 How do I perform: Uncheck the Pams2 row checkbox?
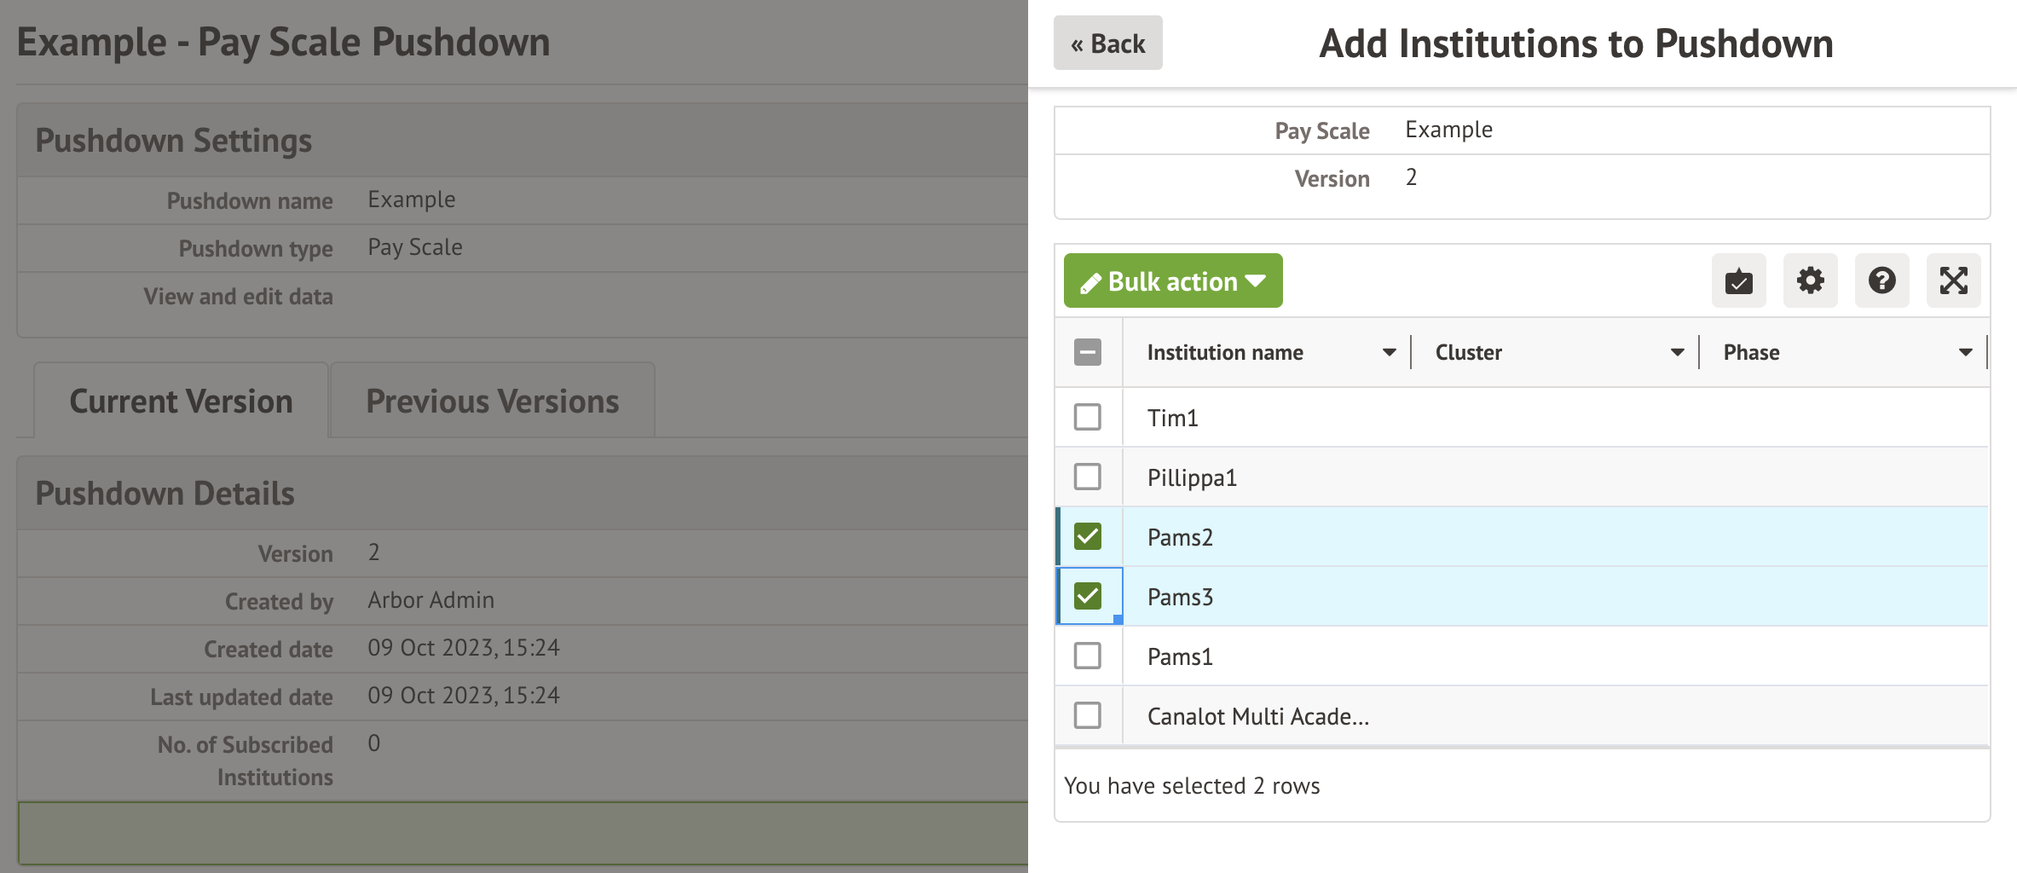1088,536
